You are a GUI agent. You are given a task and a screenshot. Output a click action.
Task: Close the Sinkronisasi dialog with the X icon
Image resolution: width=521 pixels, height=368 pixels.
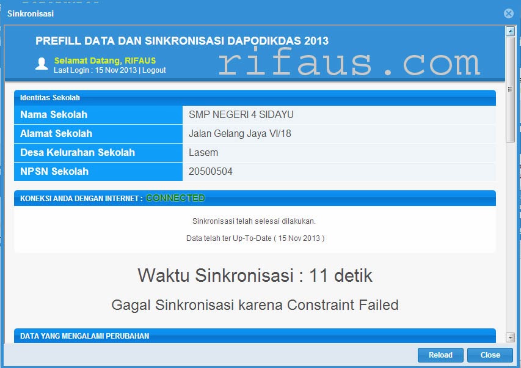[508, 13]
